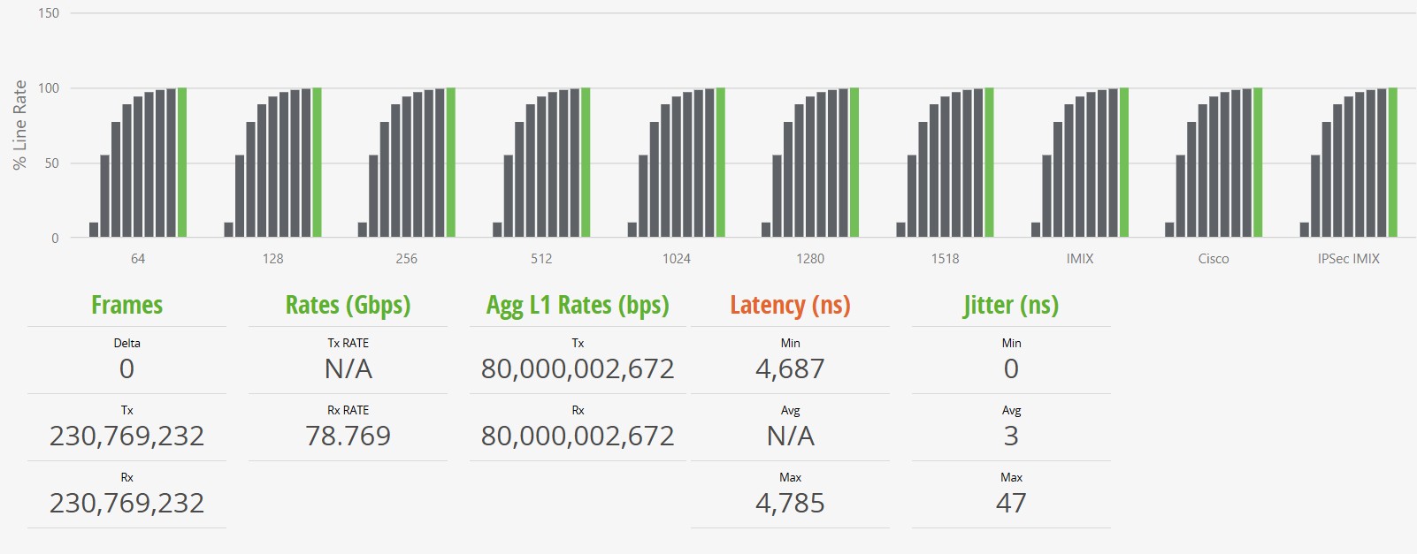Click the shortest bar in the 1518 group
The image size is (1417, 554).
pyautogui.click(x=901, y=230)
